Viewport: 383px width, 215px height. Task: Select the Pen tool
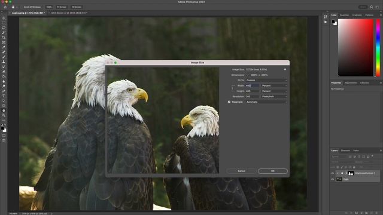[x=4, y=91]
